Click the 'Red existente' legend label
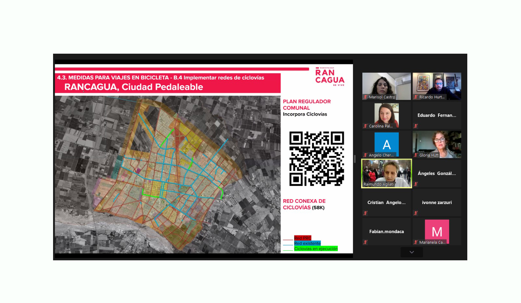 [307, 243]
